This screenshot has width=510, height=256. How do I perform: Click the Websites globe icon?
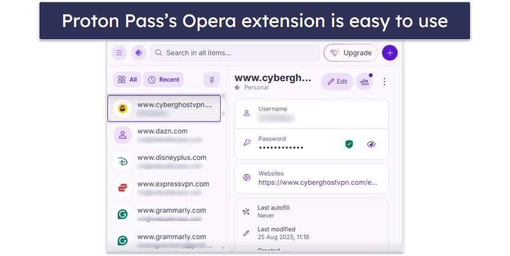(x=246, y=177)
